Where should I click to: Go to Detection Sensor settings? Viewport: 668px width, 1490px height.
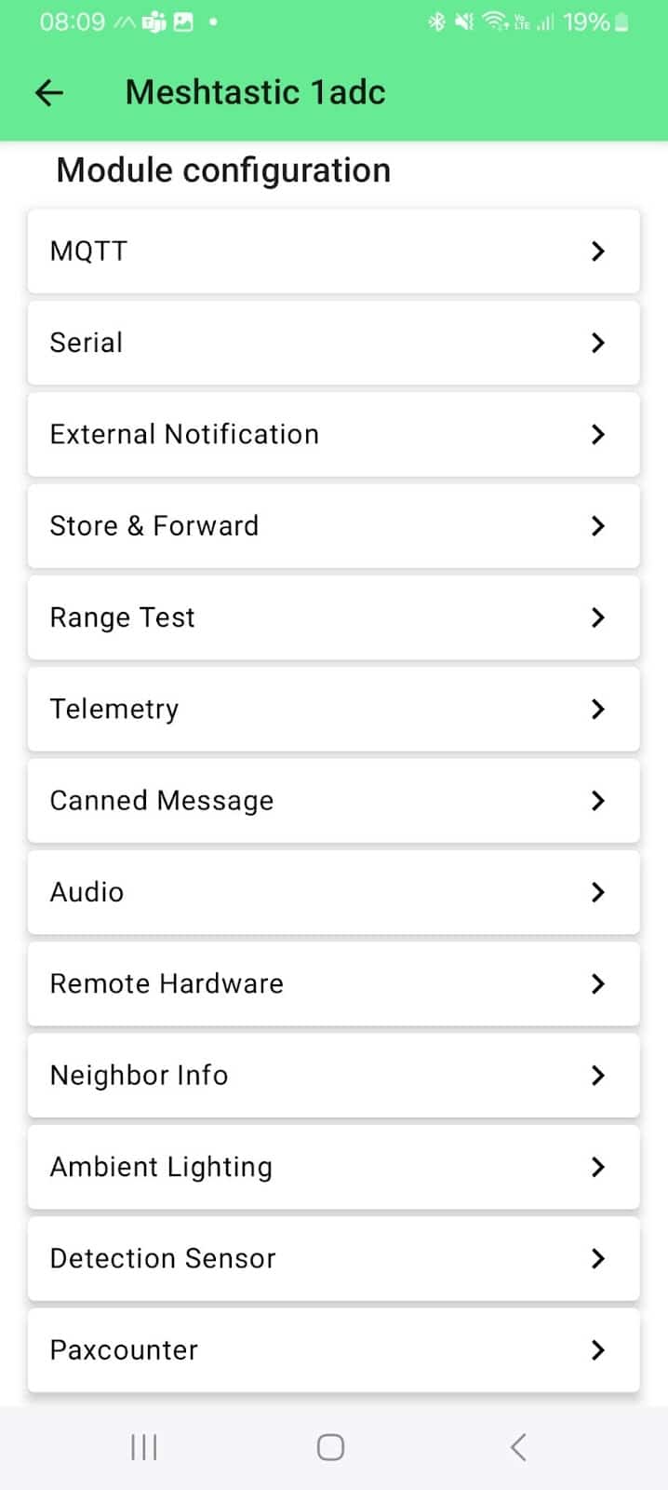pos(333,1259)
